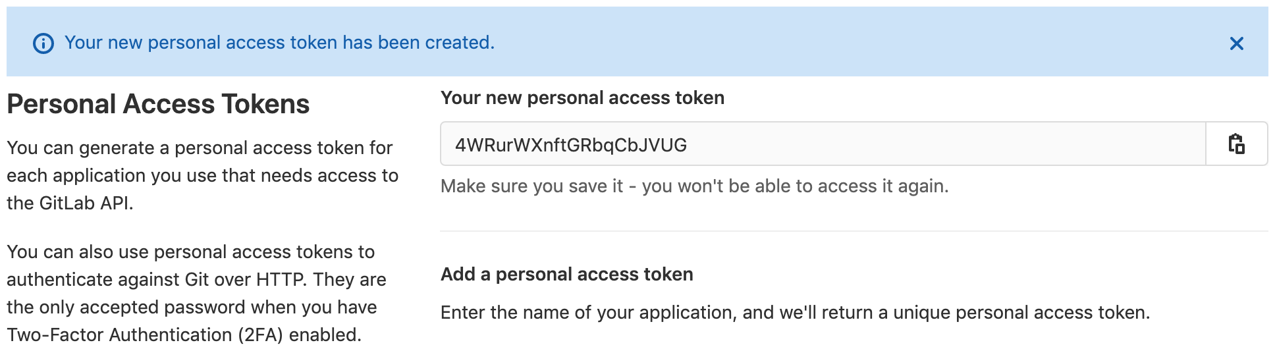Viewport: 1275px width, 349px height.
Task: Click the info icon in the blue banner
Action: 43,43
